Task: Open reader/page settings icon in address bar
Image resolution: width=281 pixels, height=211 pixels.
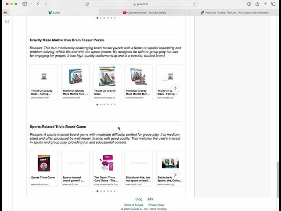Action: point(87,4)
